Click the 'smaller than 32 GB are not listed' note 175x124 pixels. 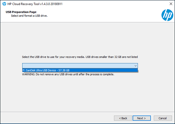click(123, 57)
